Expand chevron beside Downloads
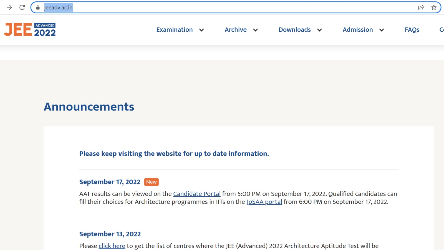 319,30
